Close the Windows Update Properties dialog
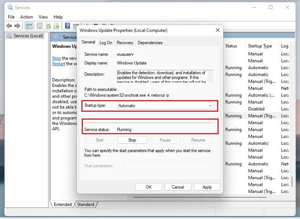The height and width of the screenshot is (219, 300). [217, 30]
